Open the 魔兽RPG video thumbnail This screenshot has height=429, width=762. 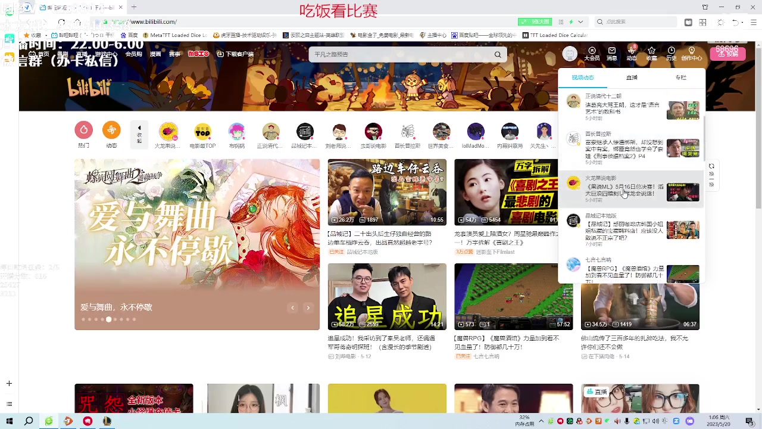pos(513,297)
